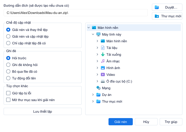Click the Duyệt... browse button

click(167, 7)
